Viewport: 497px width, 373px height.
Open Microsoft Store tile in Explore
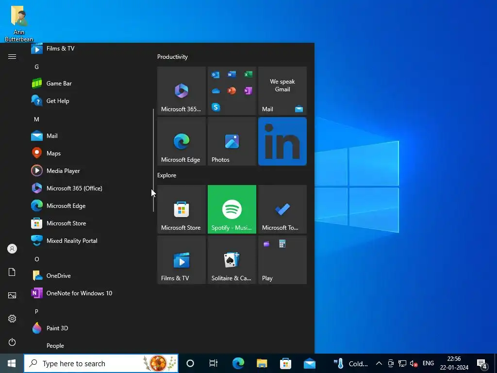point(182,209)
